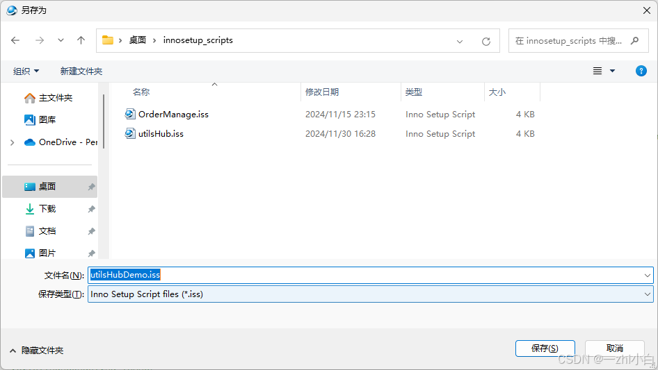This screenshot has width=658, height=370.
Task: Open the 保存类型 combo box
Action: click(371, 294)
